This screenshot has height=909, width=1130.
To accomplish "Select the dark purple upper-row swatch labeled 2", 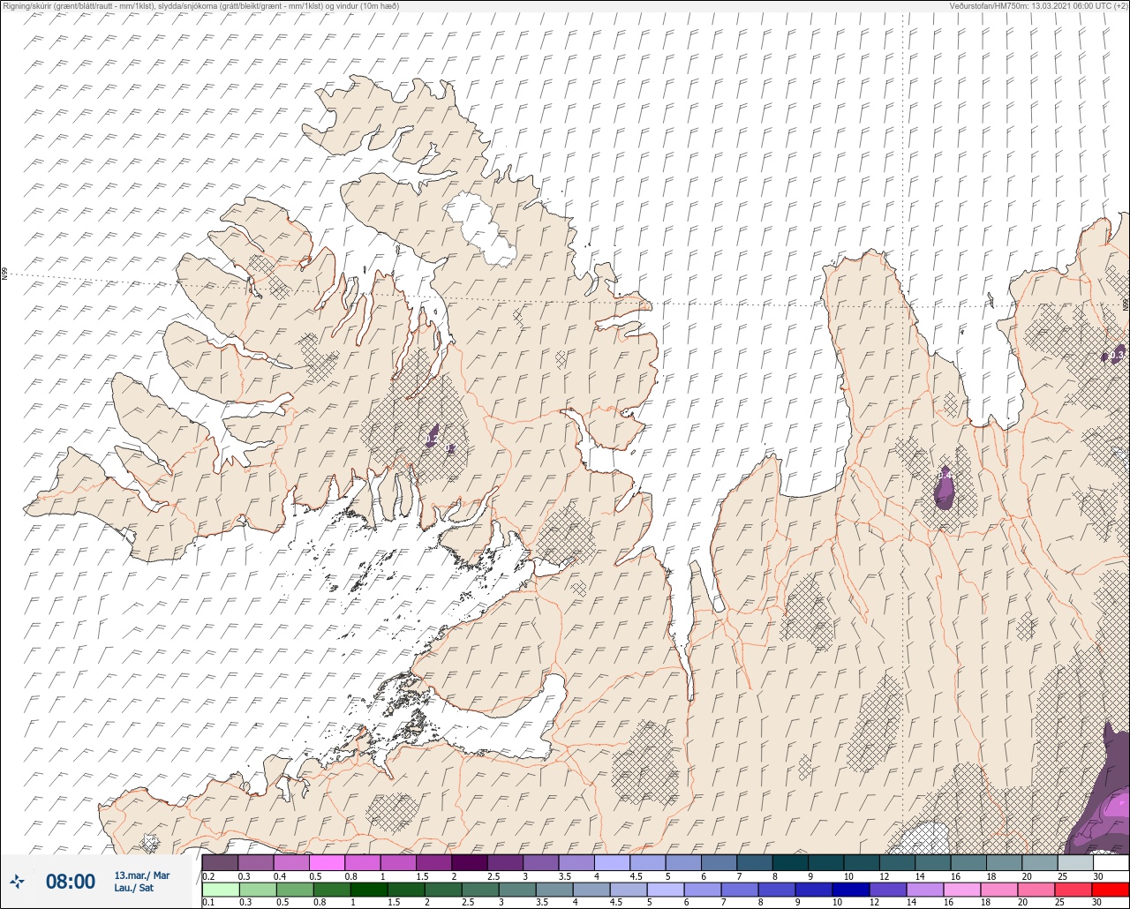I will point(469,862).
